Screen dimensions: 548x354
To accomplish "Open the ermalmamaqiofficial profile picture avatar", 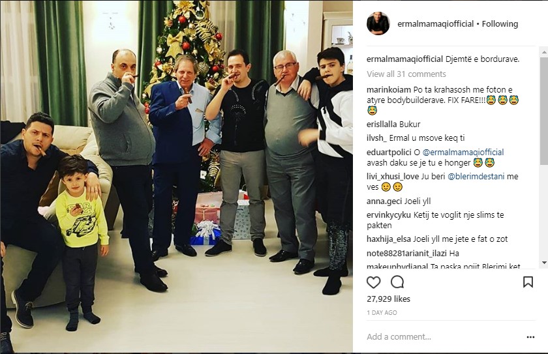I will tap(378, 23).
